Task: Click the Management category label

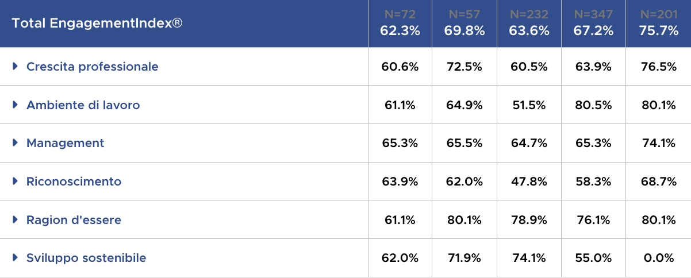Action: (65, 143)
